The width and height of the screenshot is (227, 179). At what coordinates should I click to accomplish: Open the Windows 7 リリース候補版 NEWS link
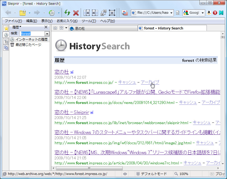pos(137,152)
